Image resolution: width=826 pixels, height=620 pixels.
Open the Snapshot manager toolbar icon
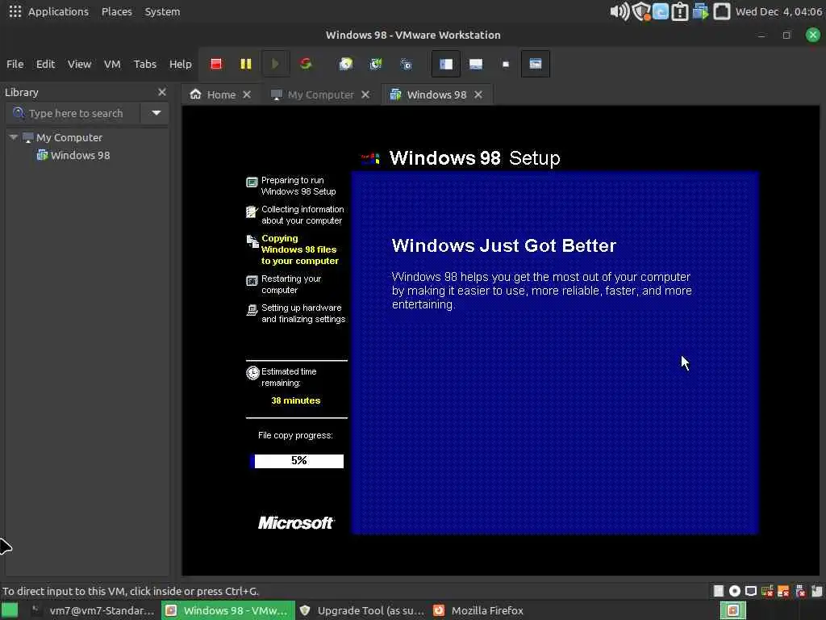point(406,64)
